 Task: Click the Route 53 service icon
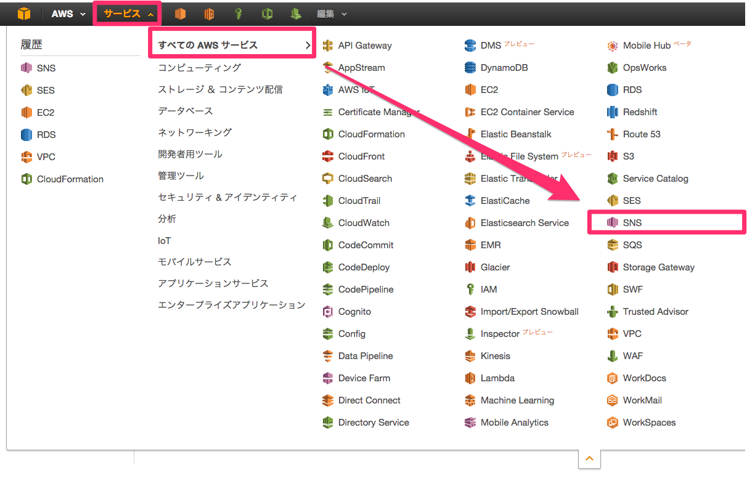[613, 134]
